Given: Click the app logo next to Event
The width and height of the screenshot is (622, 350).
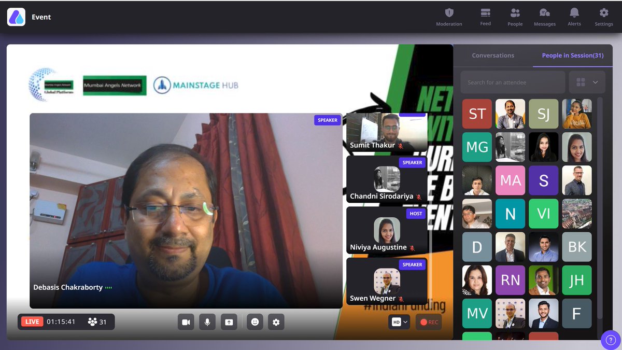Looking at the screenshot, I should tap(16, 17).
